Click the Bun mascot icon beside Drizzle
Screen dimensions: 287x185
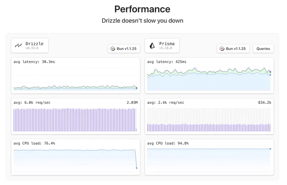(x=113, y=49)
